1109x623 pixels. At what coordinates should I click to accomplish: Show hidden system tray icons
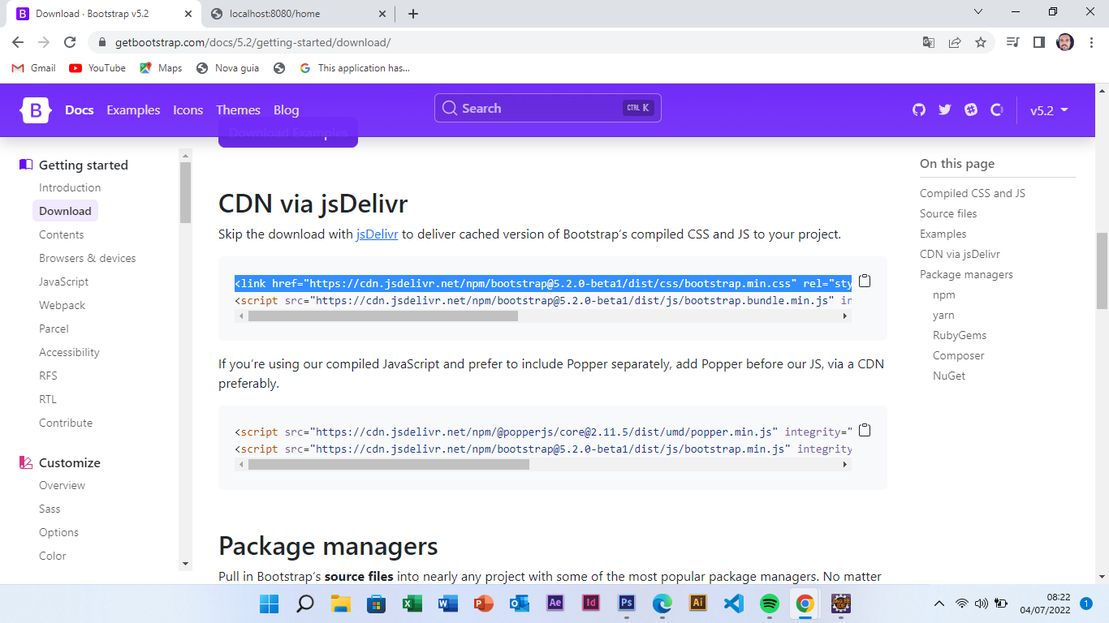pos(939,603)
